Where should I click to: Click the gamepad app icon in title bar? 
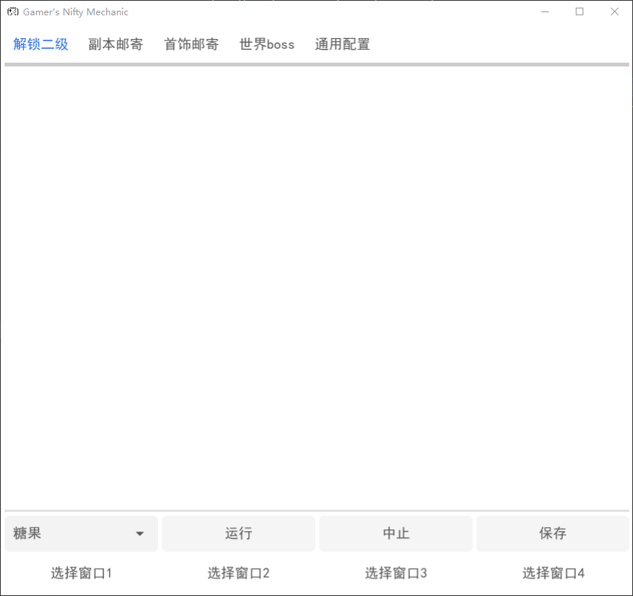point(13,12)
